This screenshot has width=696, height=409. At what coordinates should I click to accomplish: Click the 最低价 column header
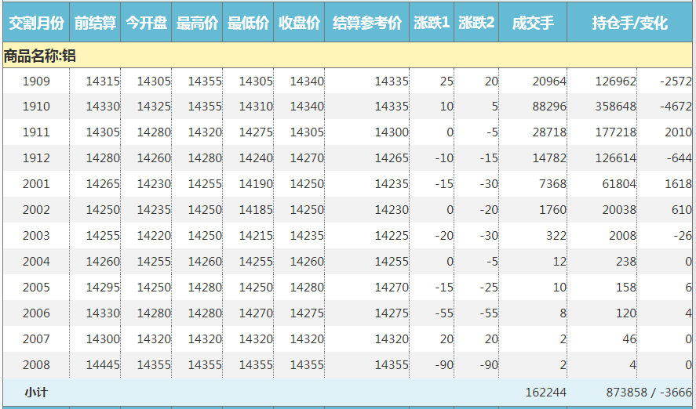tap(248, 24)
